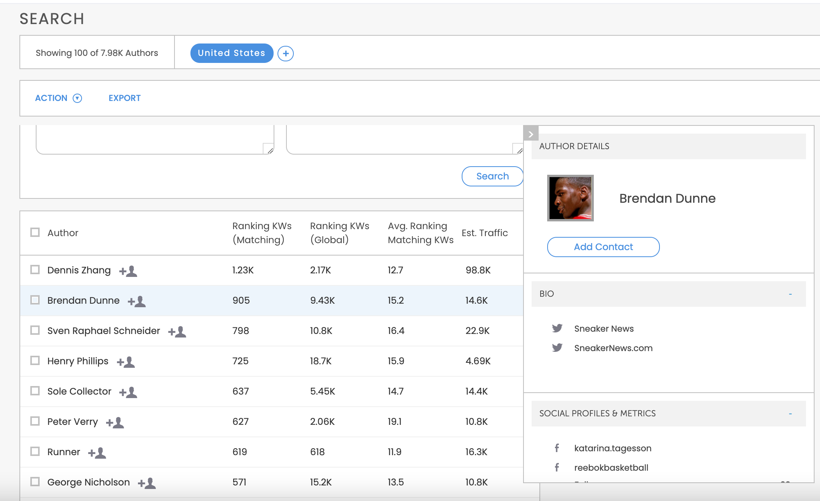Collapse the Author Details side panel arrow
Viewport: 820px width, 501px height.
pos(530,134)
